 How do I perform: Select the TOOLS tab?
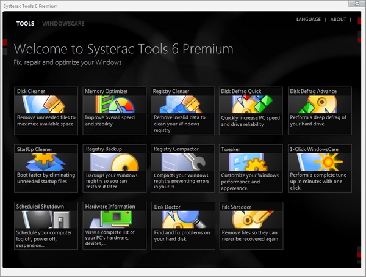pos(25,24)
